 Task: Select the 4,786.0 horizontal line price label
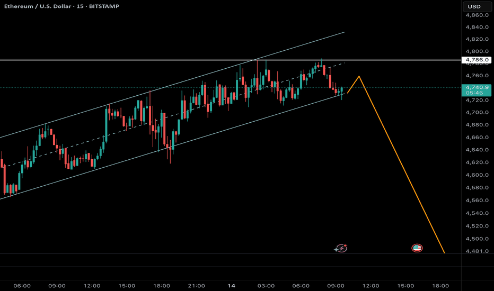pos(477,60)
